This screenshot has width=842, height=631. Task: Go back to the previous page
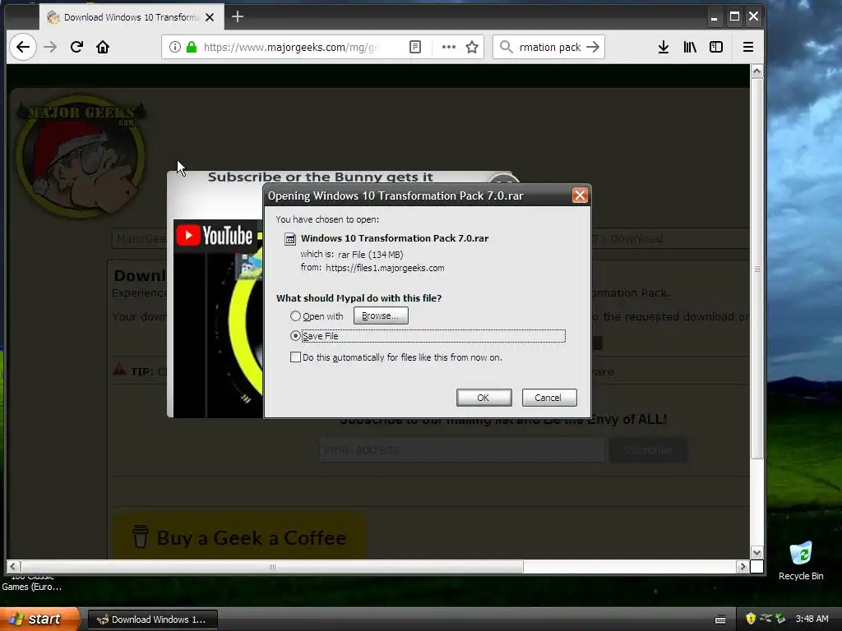23,47
